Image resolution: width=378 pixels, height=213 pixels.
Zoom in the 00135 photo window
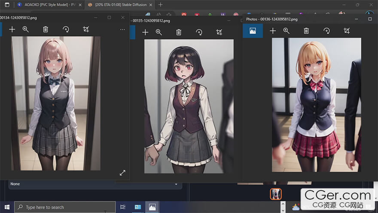coord(159,32)
